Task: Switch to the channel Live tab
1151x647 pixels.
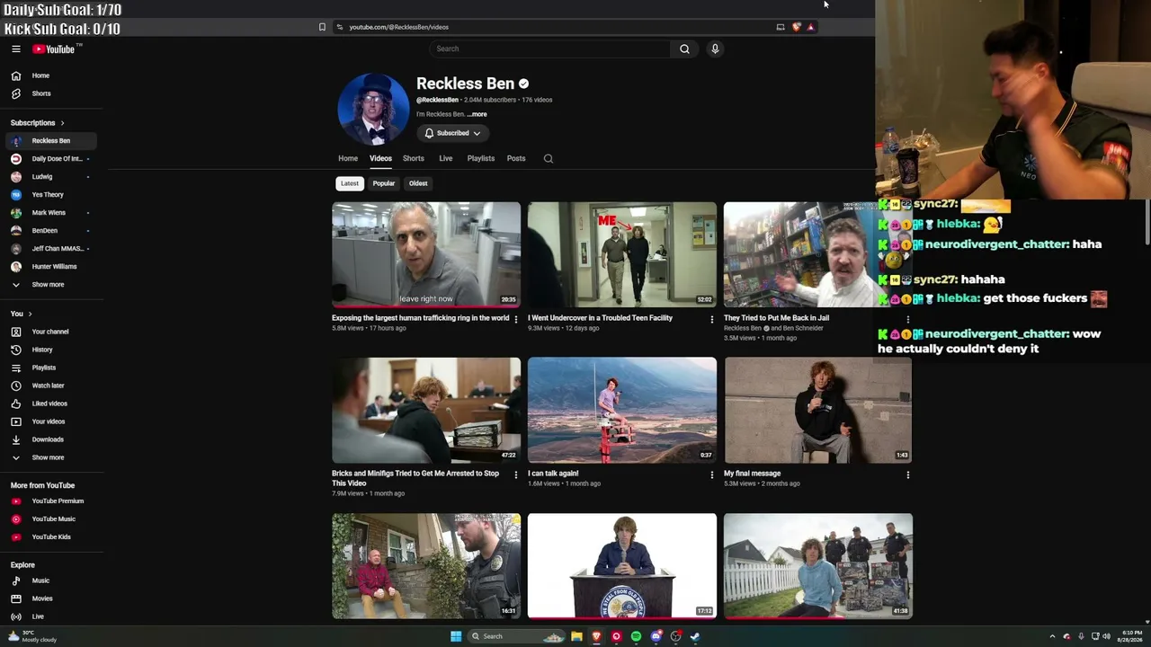Action: 446,158
